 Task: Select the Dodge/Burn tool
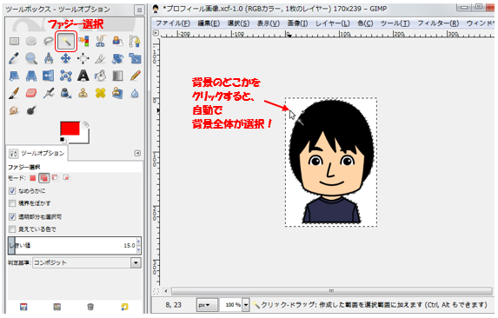[31, 110]
